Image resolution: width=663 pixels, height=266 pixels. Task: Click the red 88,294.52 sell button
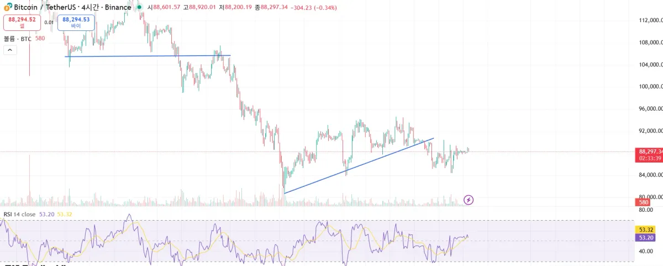[22, 22]
